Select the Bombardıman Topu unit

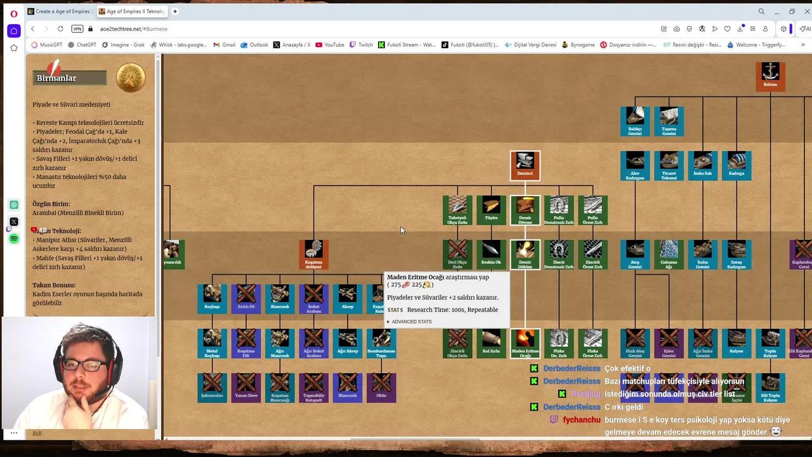pyautogui.click(x=381, y=343)
